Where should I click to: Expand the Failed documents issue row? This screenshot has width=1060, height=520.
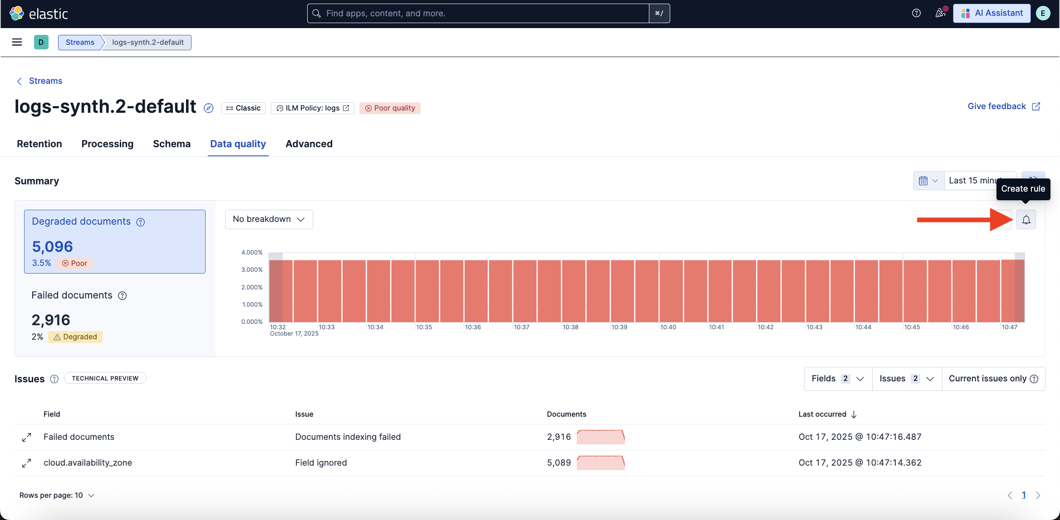tap(27, 437)
